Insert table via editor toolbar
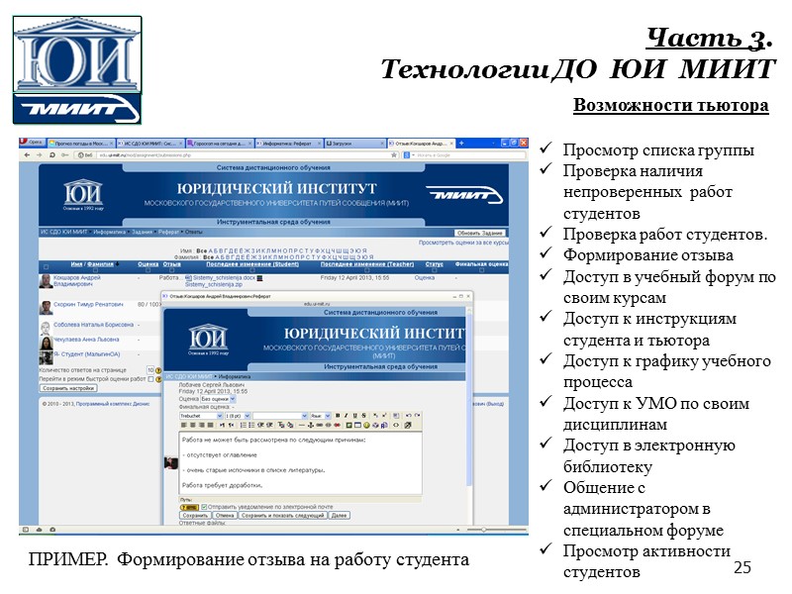Viewport: 792px width, 594px height. 357,426
